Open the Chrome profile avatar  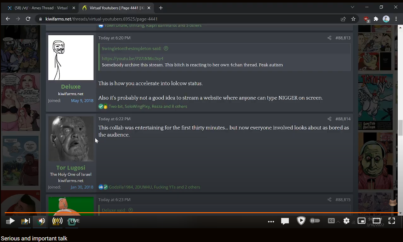click(386, 19)
